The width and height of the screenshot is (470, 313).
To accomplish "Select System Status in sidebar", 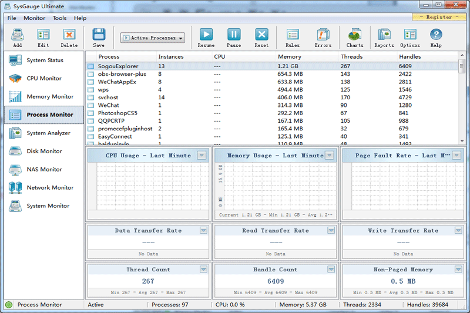I will tap(43, 60).
